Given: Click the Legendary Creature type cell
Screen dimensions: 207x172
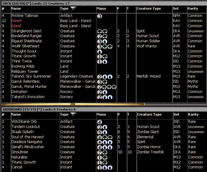Looking at the screenshot, I should click(77, 76).
